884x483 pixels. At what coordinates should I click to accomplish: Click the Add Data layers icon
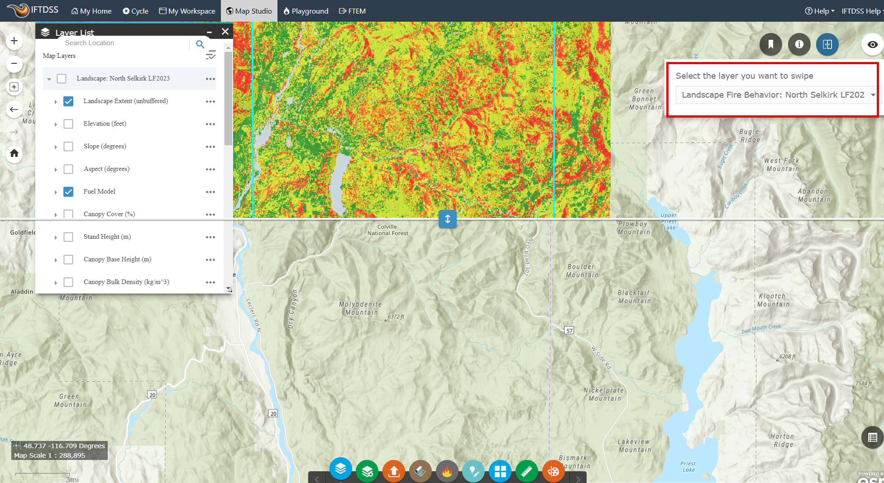click(367, 471)
